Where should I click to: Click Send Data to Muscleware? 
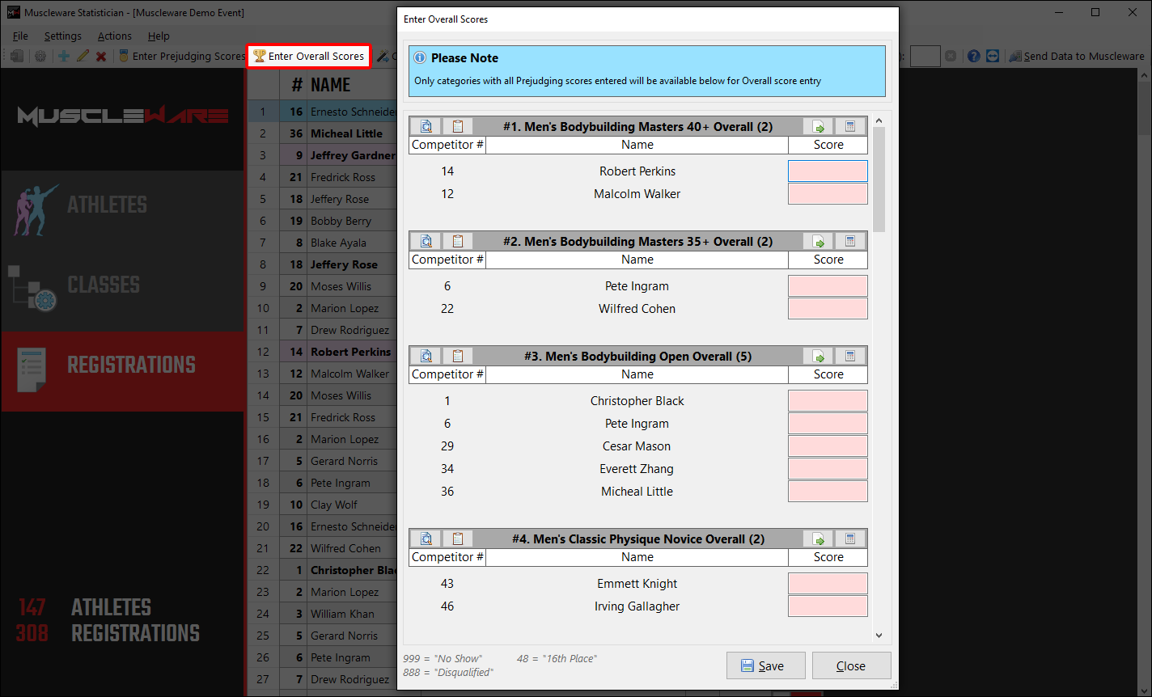1077,57
